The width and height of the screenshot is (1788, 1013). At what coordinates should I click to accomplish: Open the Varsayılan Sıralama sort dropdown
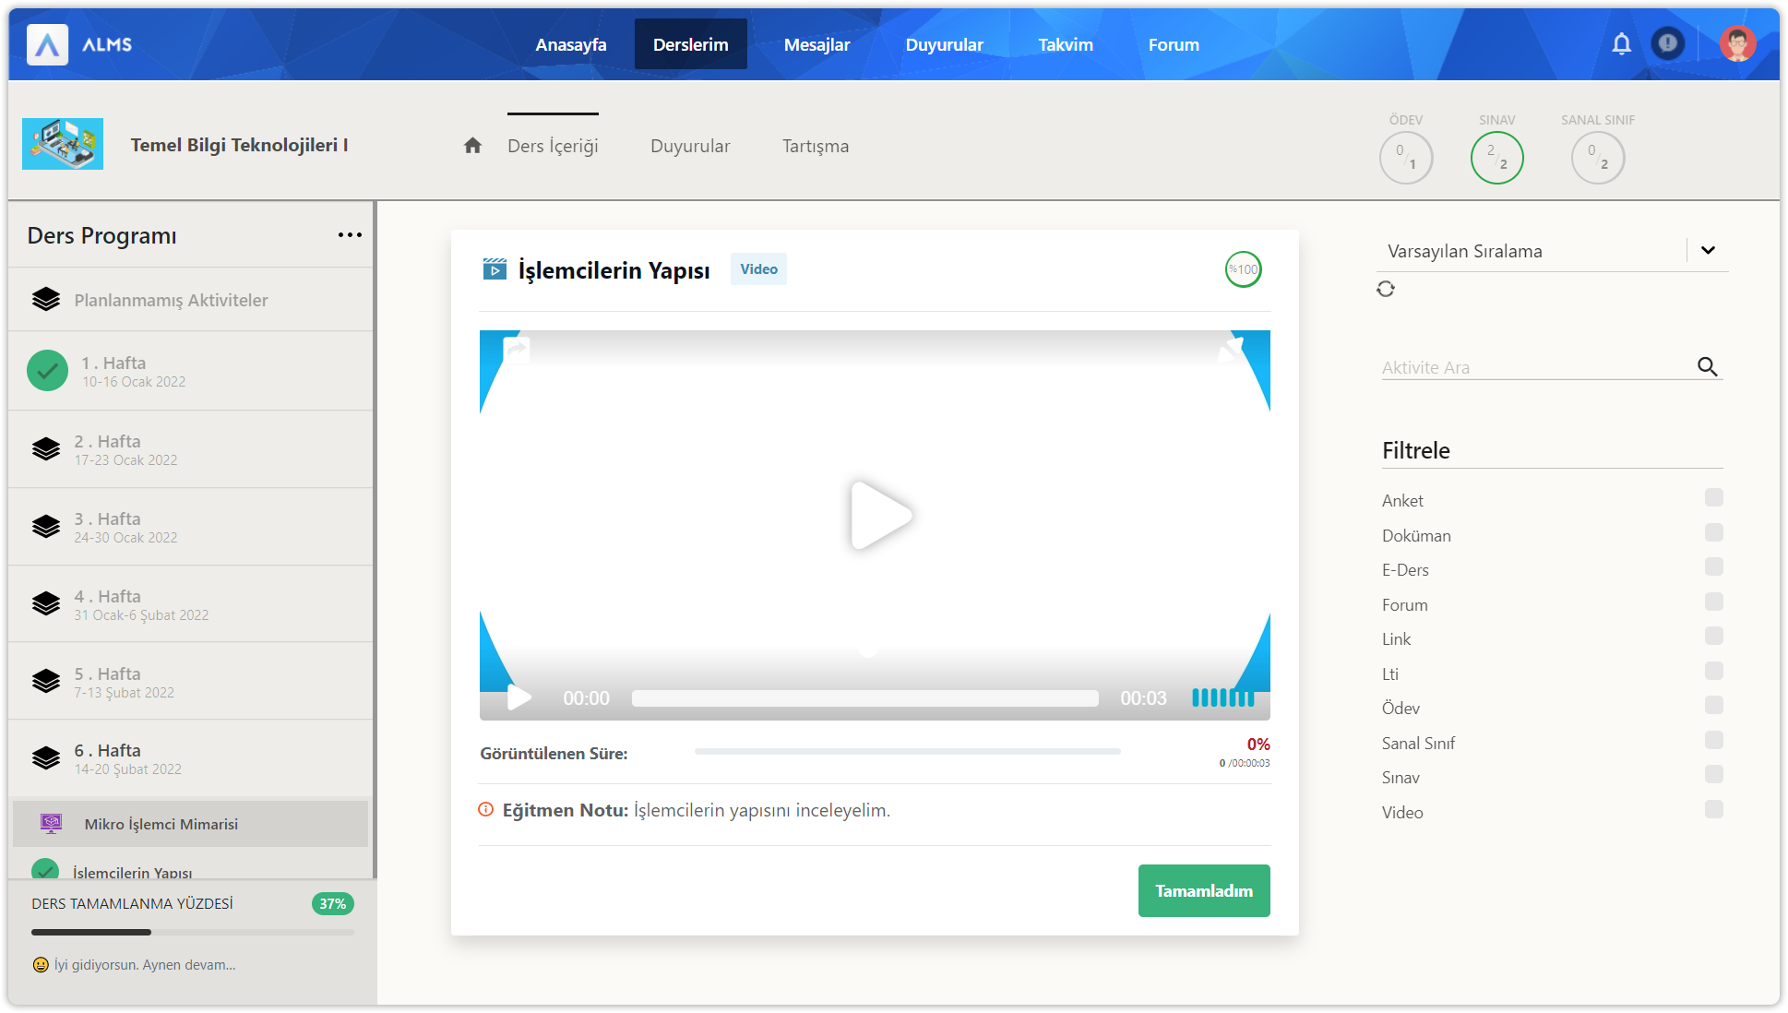(x=1707, y=251)
